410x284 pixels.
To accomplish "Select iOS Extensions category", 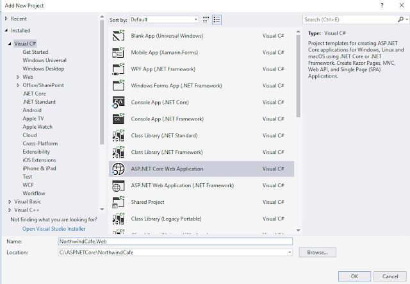I will [x=39, y=160].
